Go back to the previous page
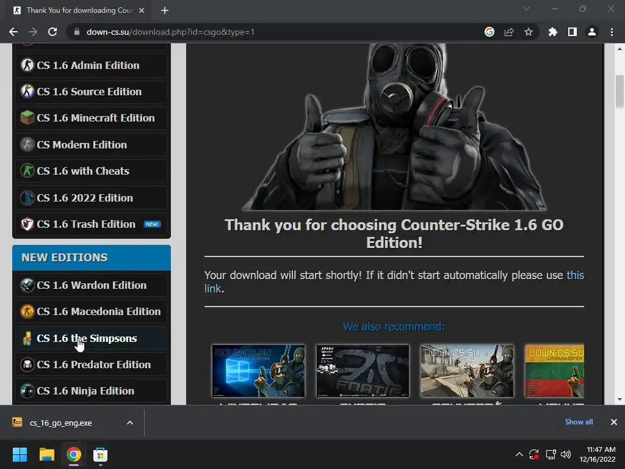The width and height of the screenshot is (625, 469). point(13,32)
